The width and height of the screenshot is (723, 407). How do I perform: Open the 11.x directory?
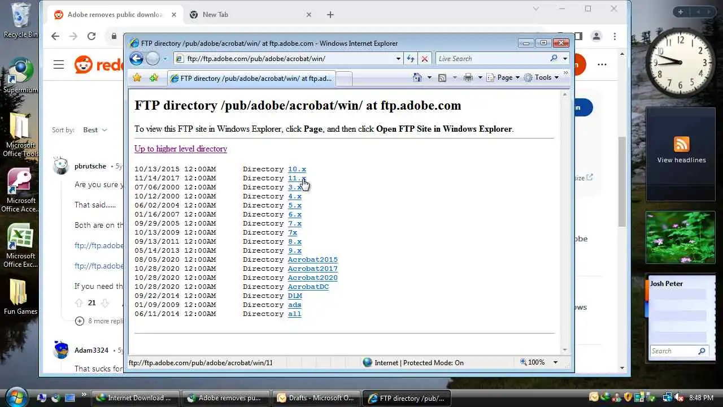click(297, 178)
